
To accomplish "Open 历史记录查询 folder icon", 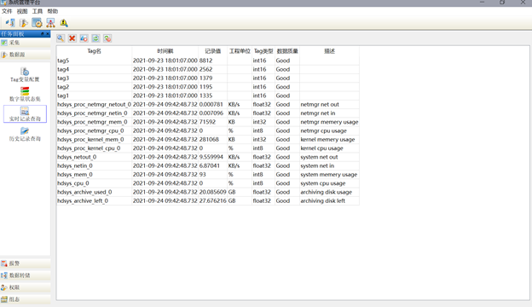I will [25, 135].
